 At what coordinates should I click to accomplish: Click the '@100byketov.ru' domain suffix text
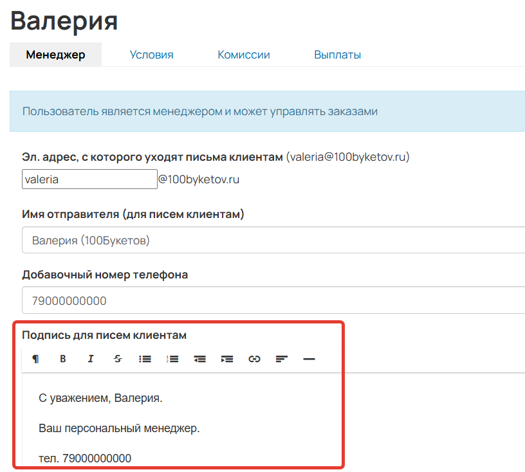pos(199,179)
